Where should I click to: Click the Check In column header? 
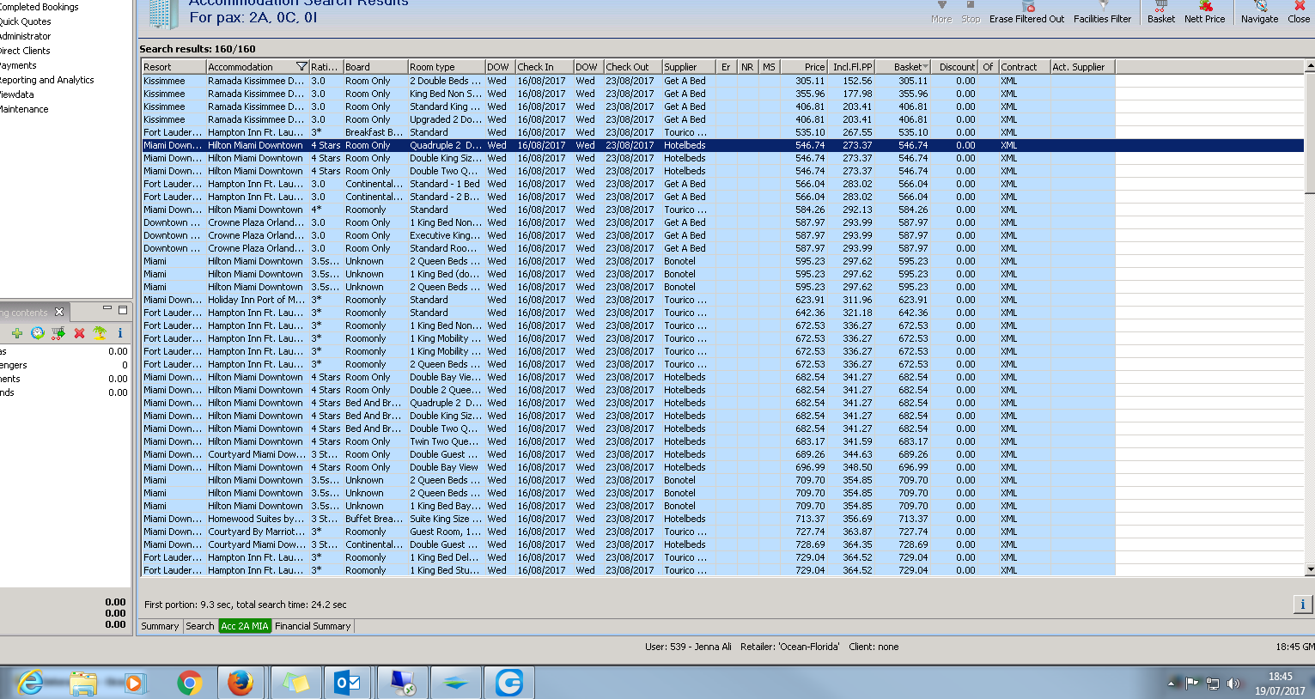tap(545, 67)
